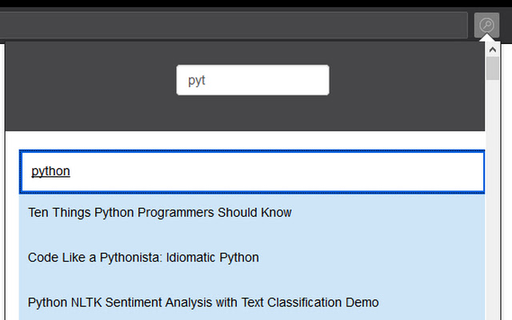Click the search box containing "pyt"
Viewport: 512px width, 320px height.
[x=252, y=80]
